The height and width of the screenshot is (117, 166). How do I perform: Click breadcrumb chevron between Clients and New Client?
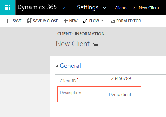[x=134, y=8]
